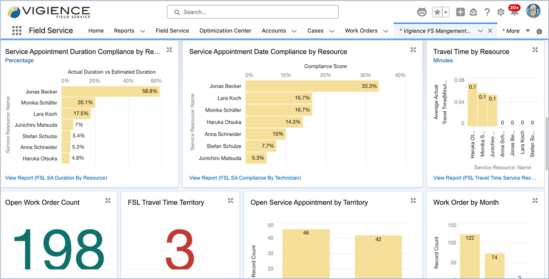Expand Service Appointment Duration Compliance chart
The width and height of the screenshot is (549, 279).
point(169,50)
